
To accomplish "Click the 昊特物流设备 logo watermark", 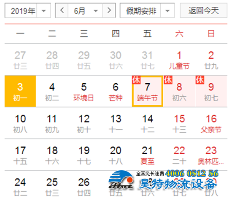I will pos(163,180).
